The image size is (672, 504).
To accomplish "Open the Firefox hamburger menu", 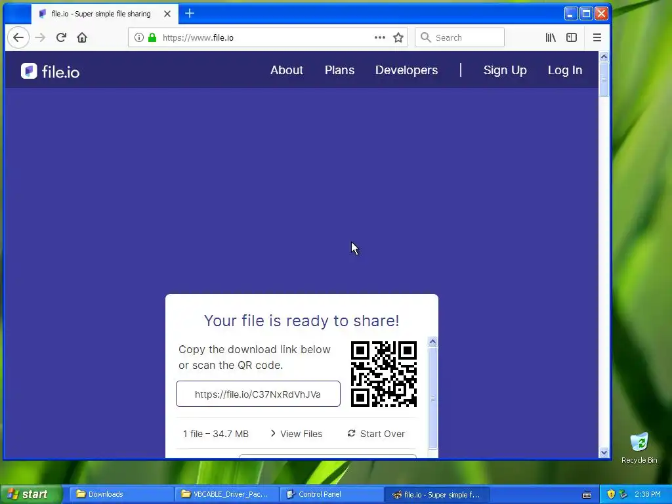I will click(x=597, y=37).
